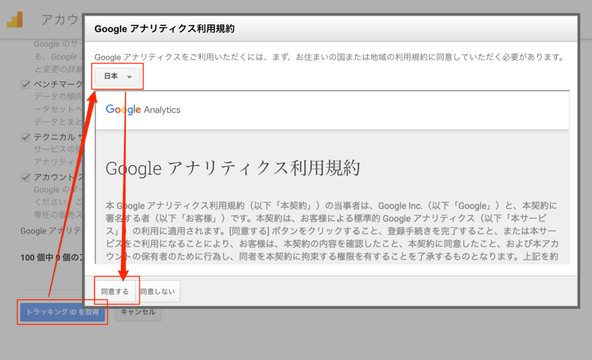This screenshot has height=360, width=592.
Task: Click the large Google アナリティクス利用規約 heading
Action: [x=233, y=168]
